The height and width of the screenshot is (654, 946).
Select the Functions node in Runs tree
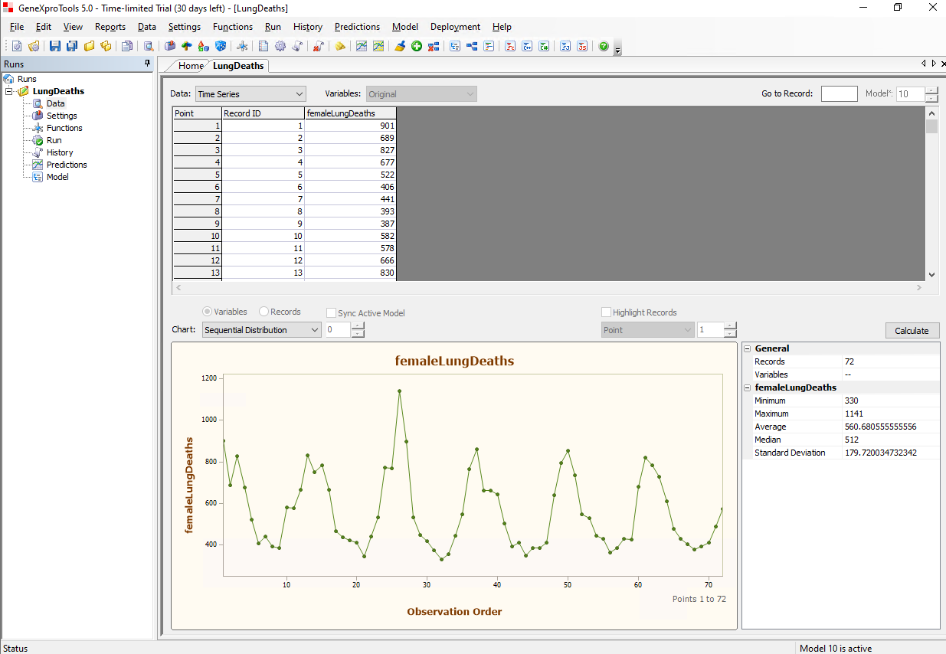point(64,128)
